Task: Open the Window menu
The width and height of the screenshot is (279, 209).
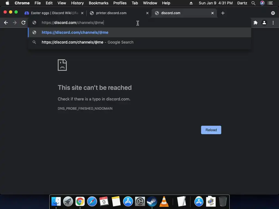Action: pos(150,3)
